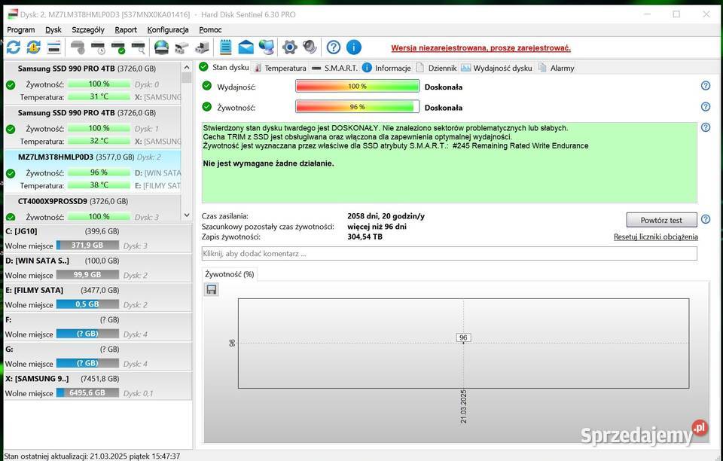Click green check icon beside Żywotność label in main panel
723x461 pixels.
207,107
